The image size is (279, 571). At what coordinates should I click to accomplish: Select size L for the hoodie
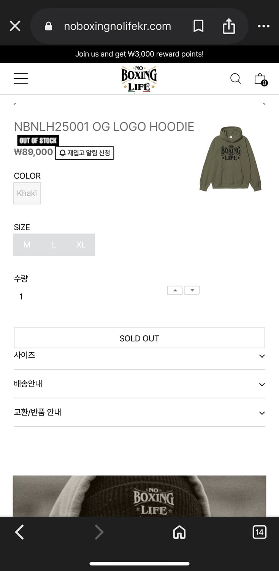coord(54,244)
